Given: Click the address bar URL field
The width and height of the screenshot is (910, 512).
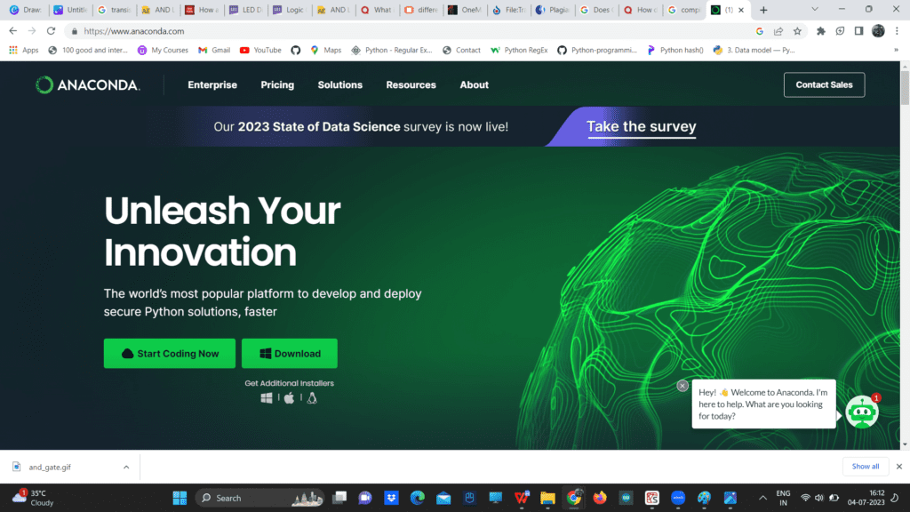Looking at the screenshot, I should coord(406,31).
